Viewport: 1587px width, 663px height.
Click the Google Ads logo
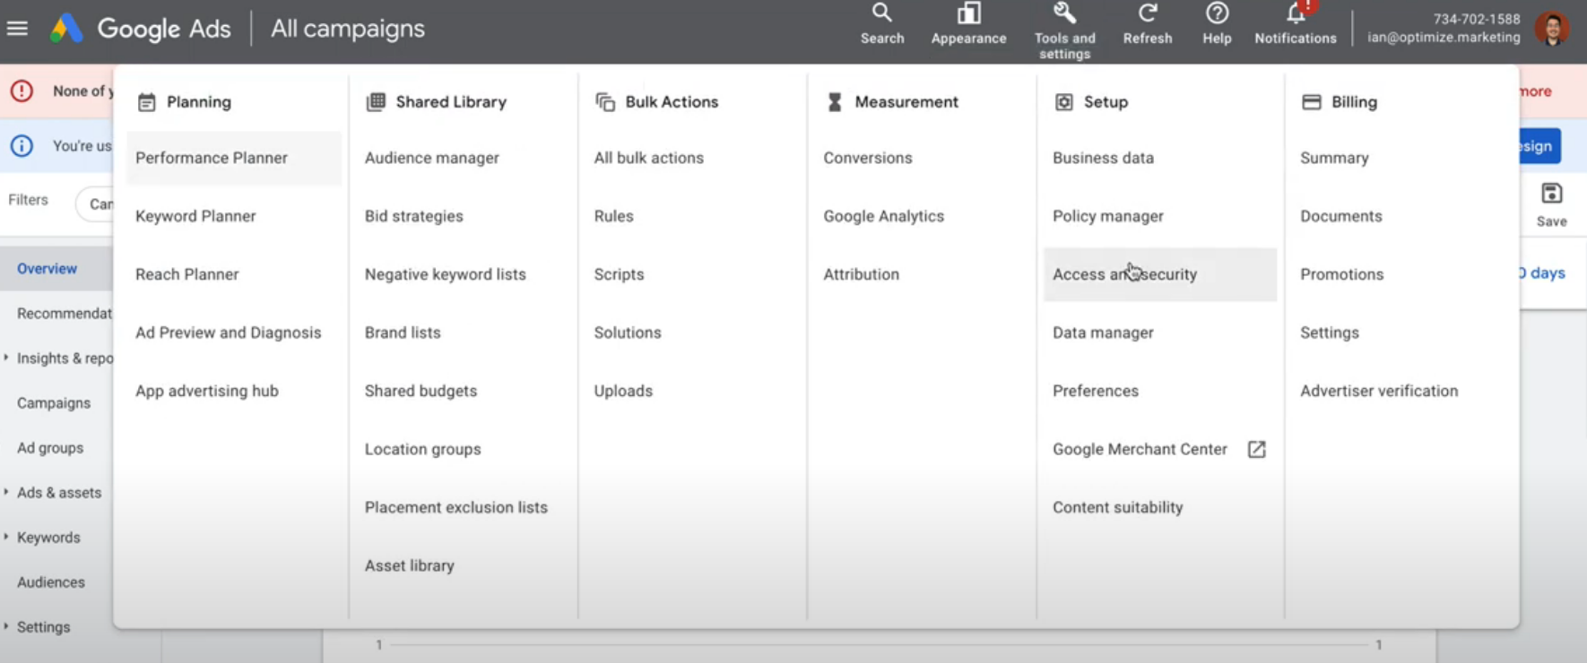coord(66,29)
